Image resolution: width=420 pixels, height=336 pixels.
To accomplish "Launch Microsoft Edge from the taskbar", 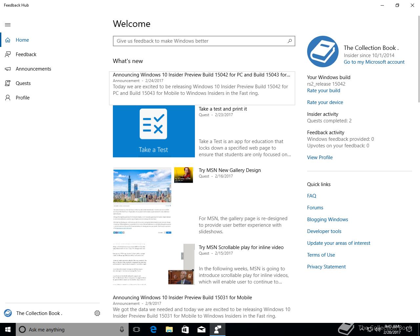I will point(153,329).
